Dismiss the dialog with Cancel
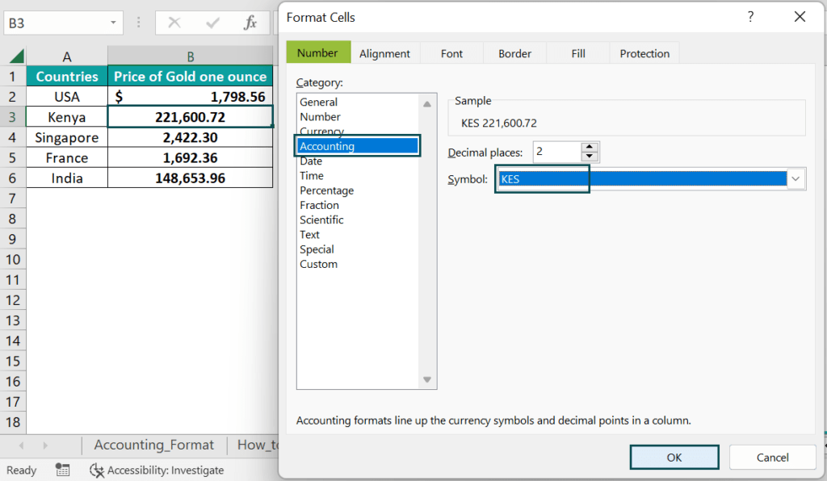The height and width of the screenshot is (481, 827). [772, 457]
